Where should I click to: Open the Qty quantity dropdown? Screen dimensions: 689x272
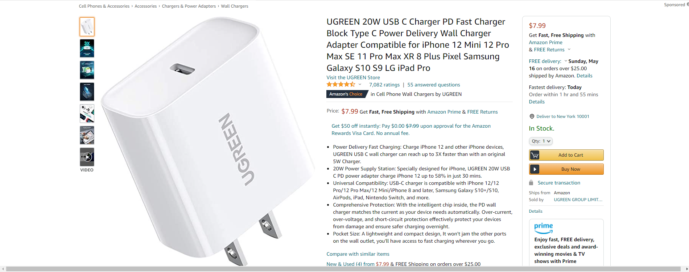click(x=541, y=141)
